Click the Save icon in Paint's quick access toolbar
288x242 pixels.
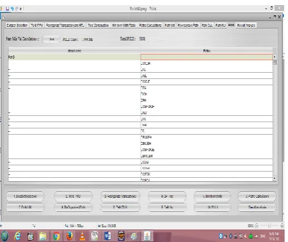(x=7, y=9)
